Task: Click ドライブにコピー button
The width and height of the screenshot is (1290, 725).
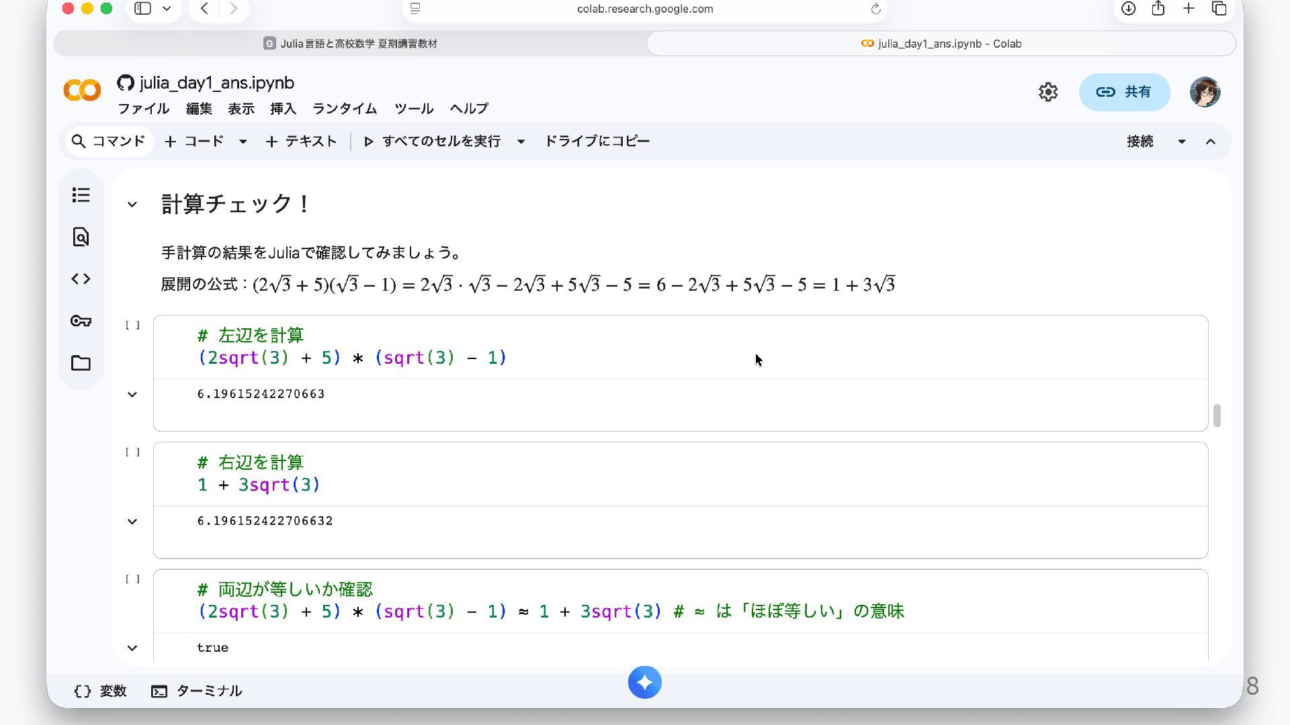Action: tap(597, 142)
